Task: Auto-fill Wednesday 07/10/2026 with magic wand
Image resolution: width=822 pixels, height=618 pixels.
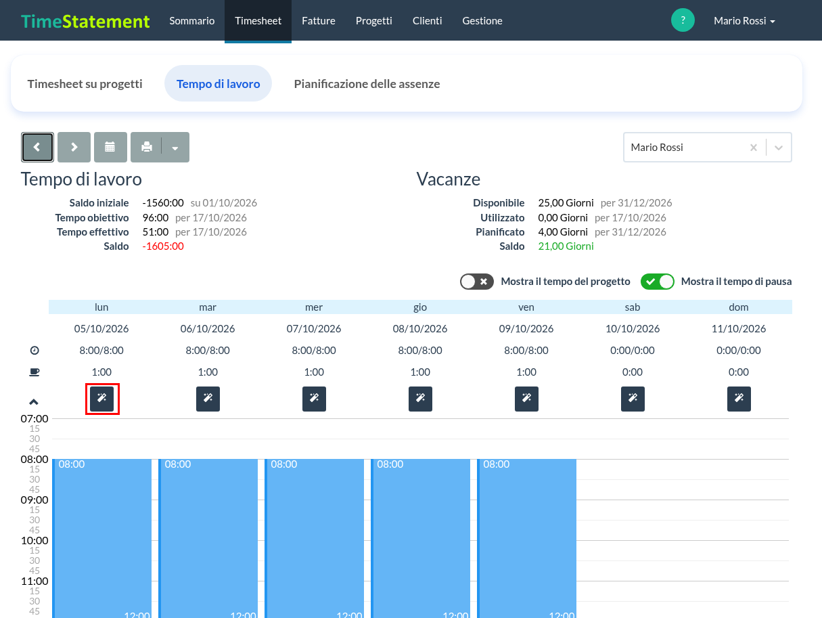Action: point(314,399)
